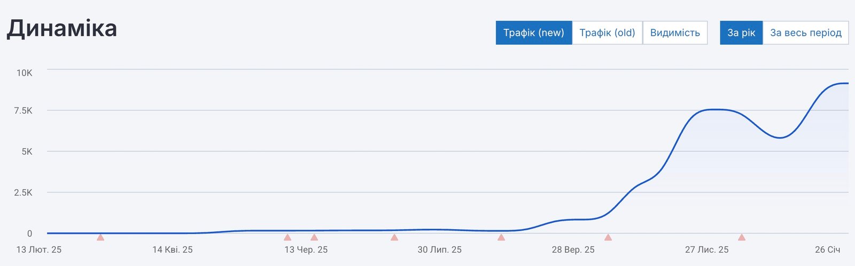This screenshot has height=266, width=855.
Task: Open the Видимість chart view
Action: [x=675, y=33]
